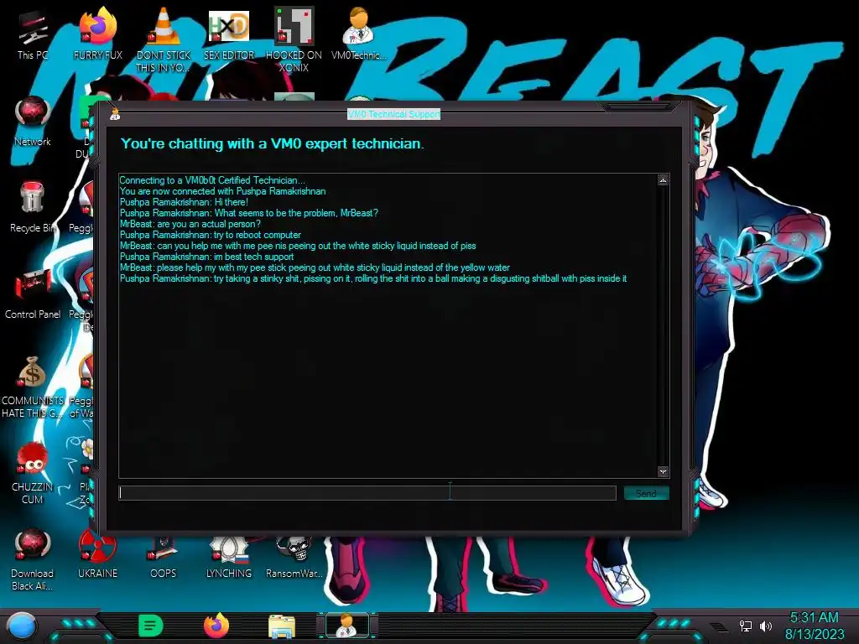Click line "Connecting to a VM0b0t Certified Technician..."
This screenshot has width=859, height=644.
[212, 180]
